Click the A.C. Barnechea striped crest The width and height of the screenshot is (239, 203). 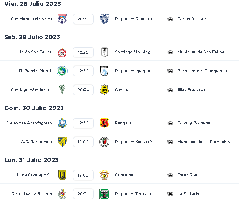pyautogui.click(x=62, y=142)
